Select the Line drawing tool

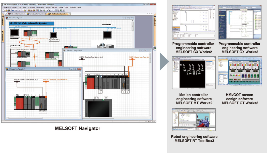(48, 10)
